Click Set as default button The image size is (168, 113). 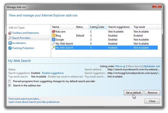(133, 93)
